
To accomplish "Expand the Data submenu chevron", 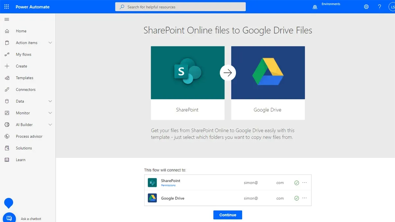I will pyautogui.click(x=50, y=101).
